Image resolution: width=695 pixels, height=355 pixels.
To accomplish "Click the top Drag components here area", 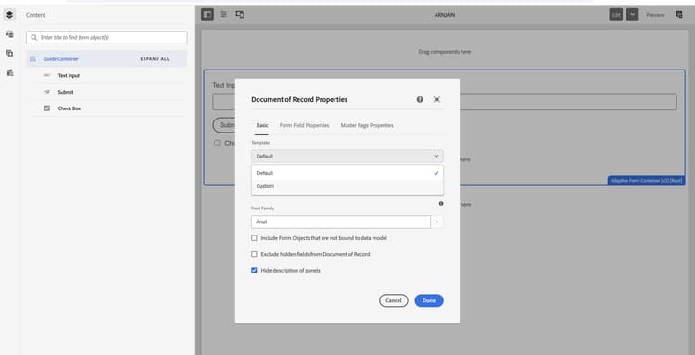I will [445, 52].
